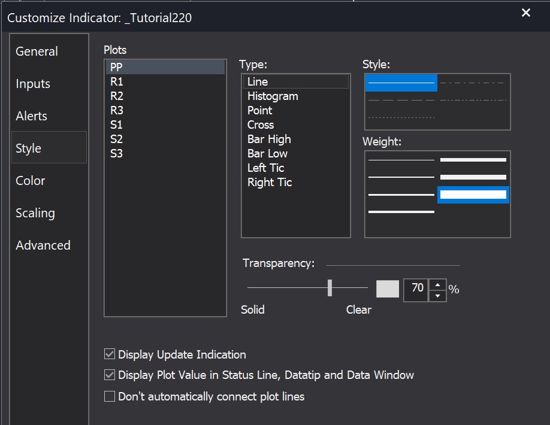Choose Histogram as plot type
Screen dimensions: 550x425
[x=273, y=96]
